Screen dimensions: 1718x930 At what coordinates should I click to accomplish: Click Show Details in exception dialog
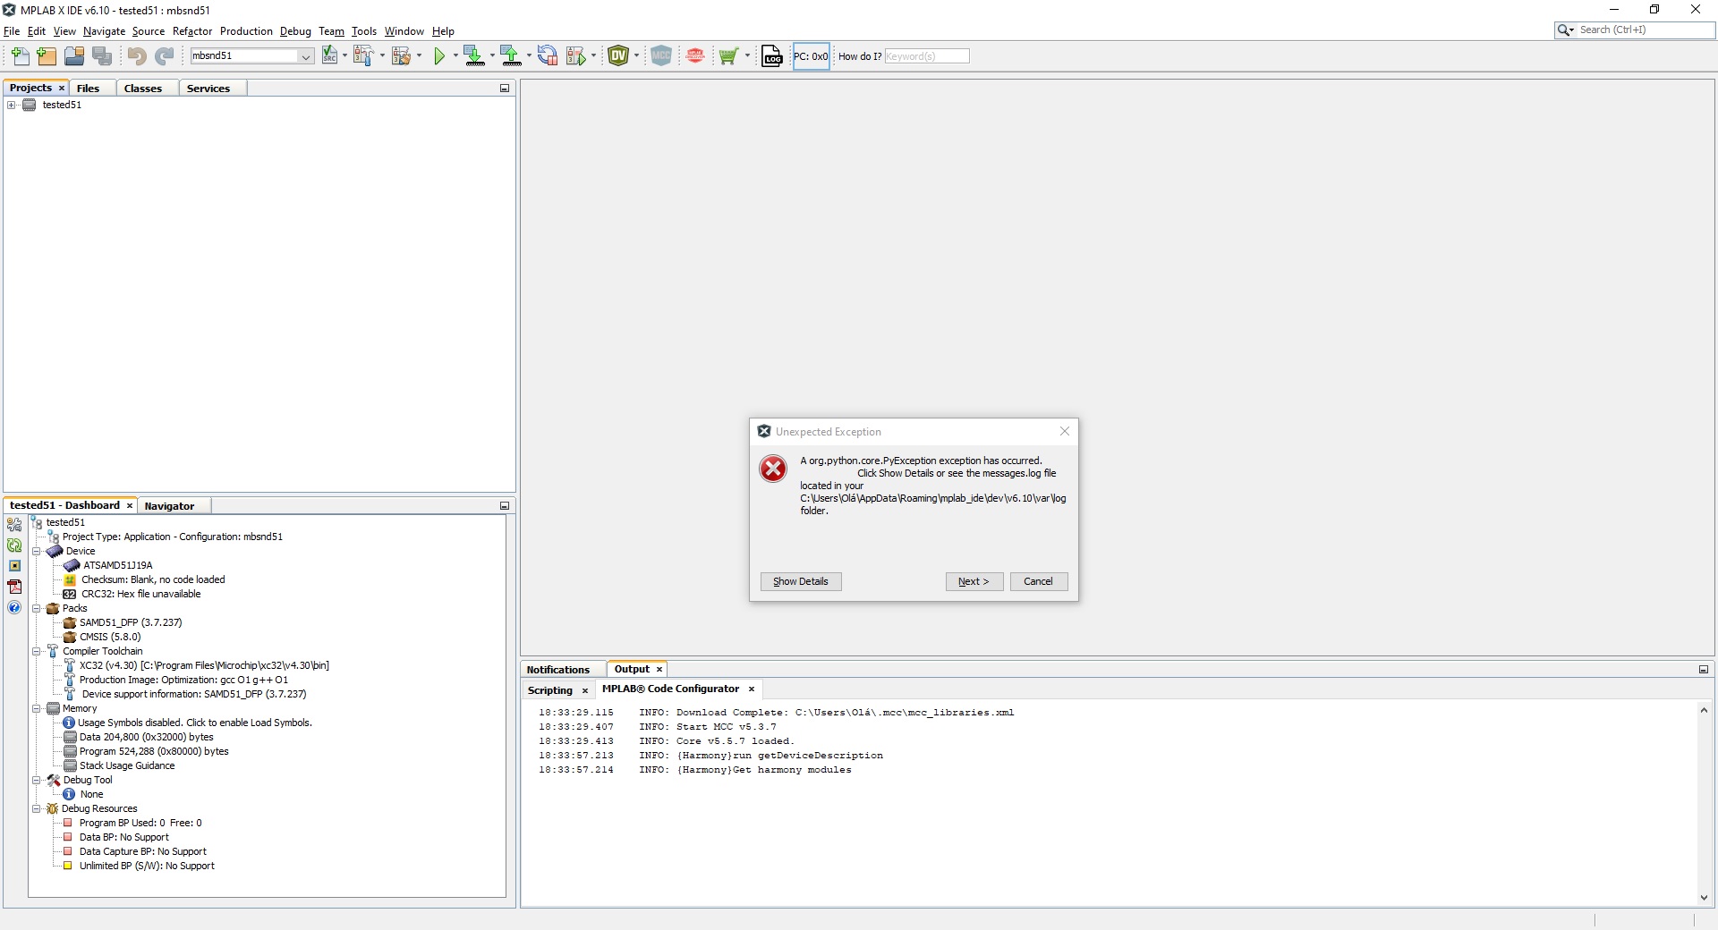click(x=800, y=581)
